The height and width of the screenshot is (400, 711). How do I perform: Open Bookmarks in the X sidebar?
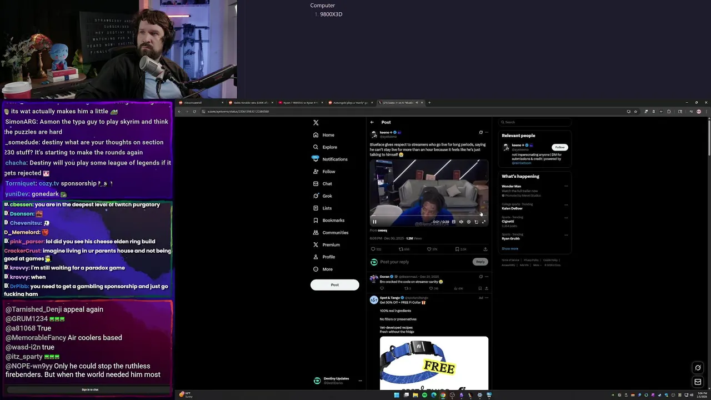click(329, 221)
